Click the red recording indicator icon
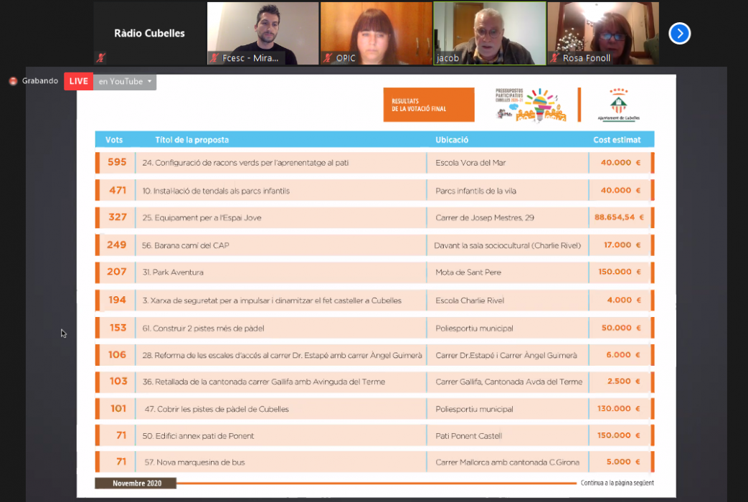 click(14, 81)
